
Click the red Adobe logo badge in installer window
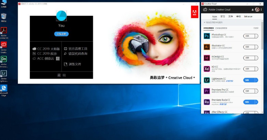[195, 12]
